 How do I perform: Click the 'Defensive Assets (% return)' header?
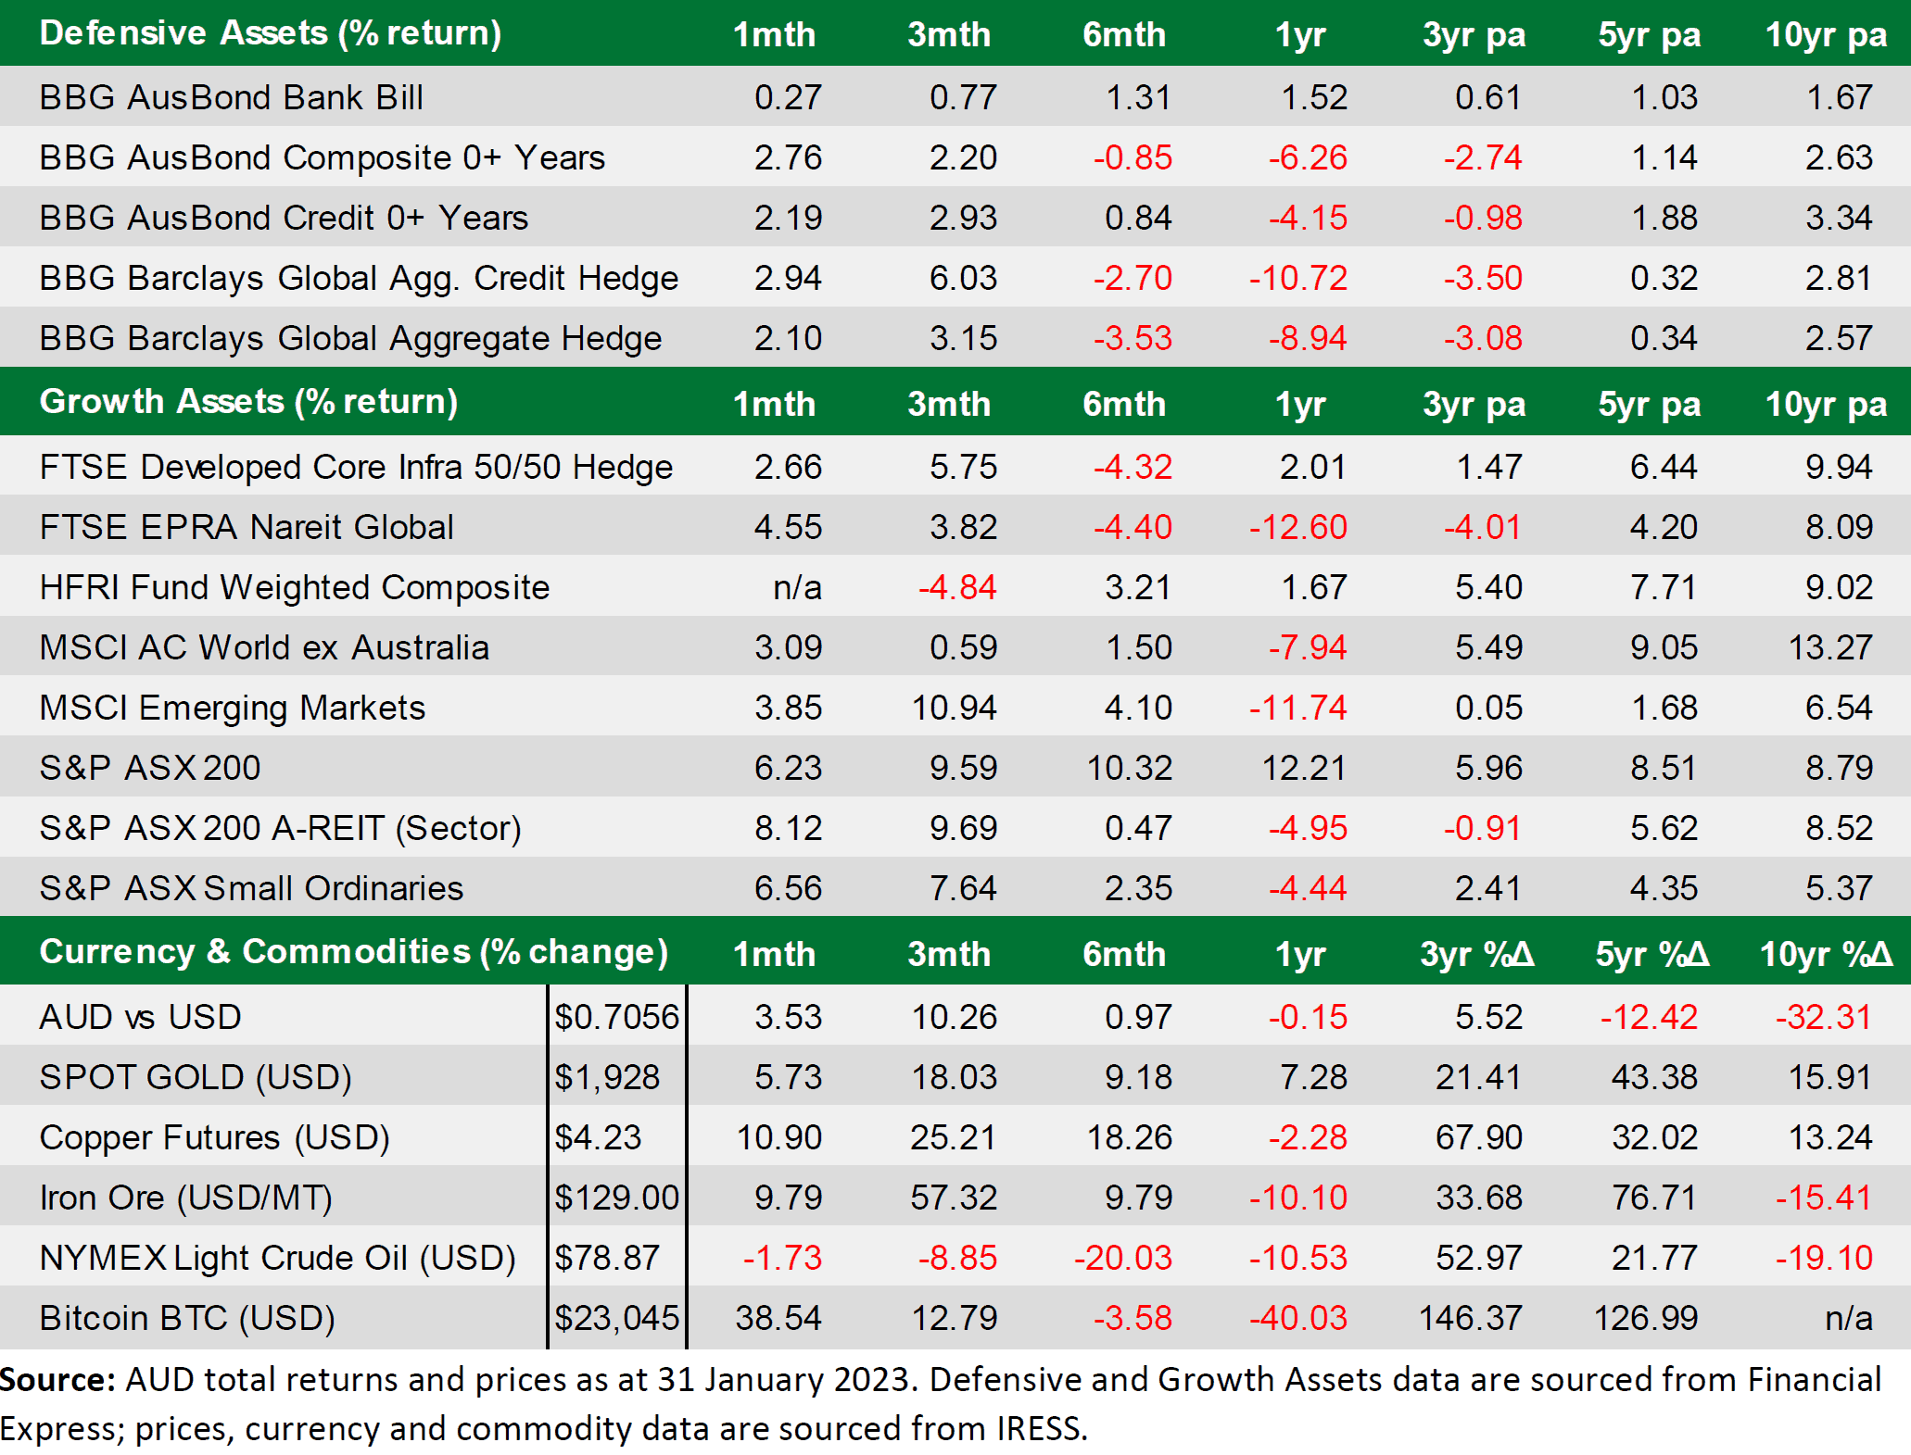point(271,33)
